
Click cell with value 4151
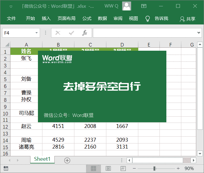(x=58, y=126)
